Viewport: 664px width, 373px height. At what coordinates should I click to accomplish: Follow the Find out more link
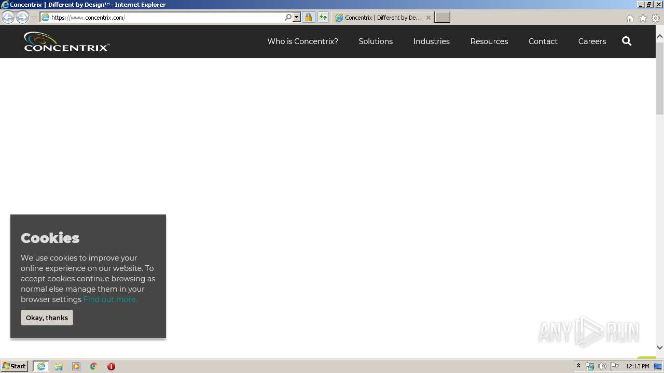[x=110, y=299]
